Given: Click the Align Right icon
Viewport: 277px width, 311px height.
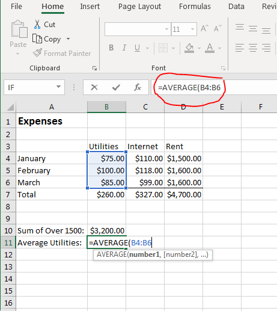Looking at the screenshot, I should 266,48.
